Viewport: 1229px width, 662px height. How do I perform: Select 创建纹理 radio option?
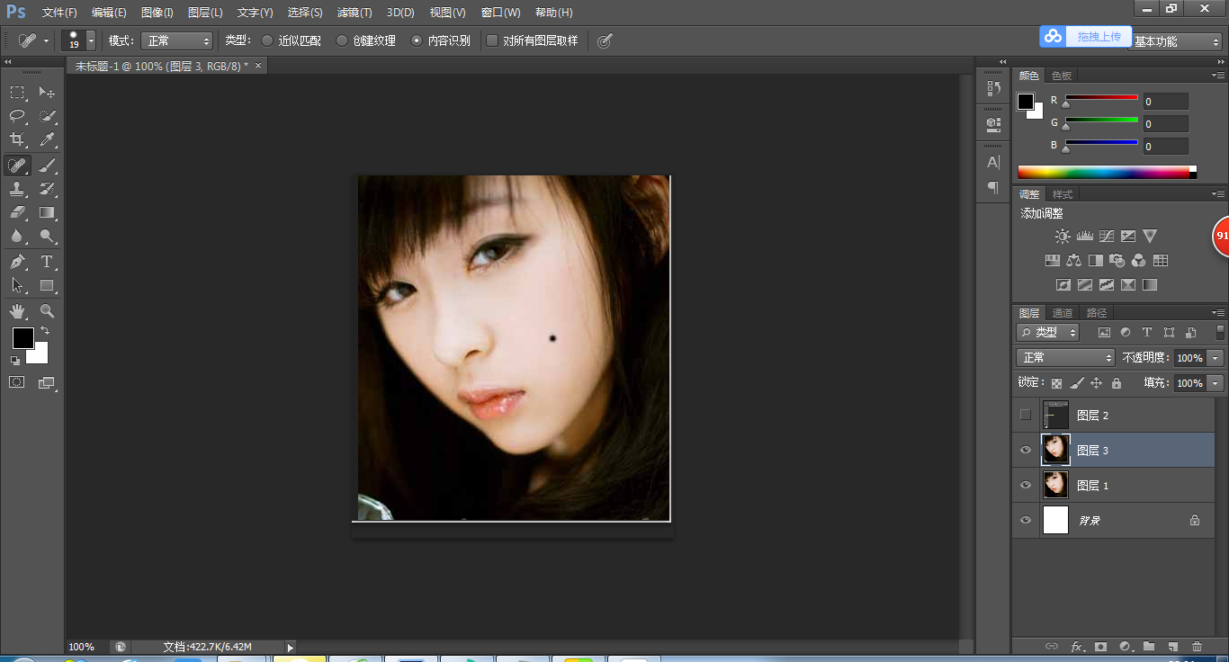(x=342, y=40)
